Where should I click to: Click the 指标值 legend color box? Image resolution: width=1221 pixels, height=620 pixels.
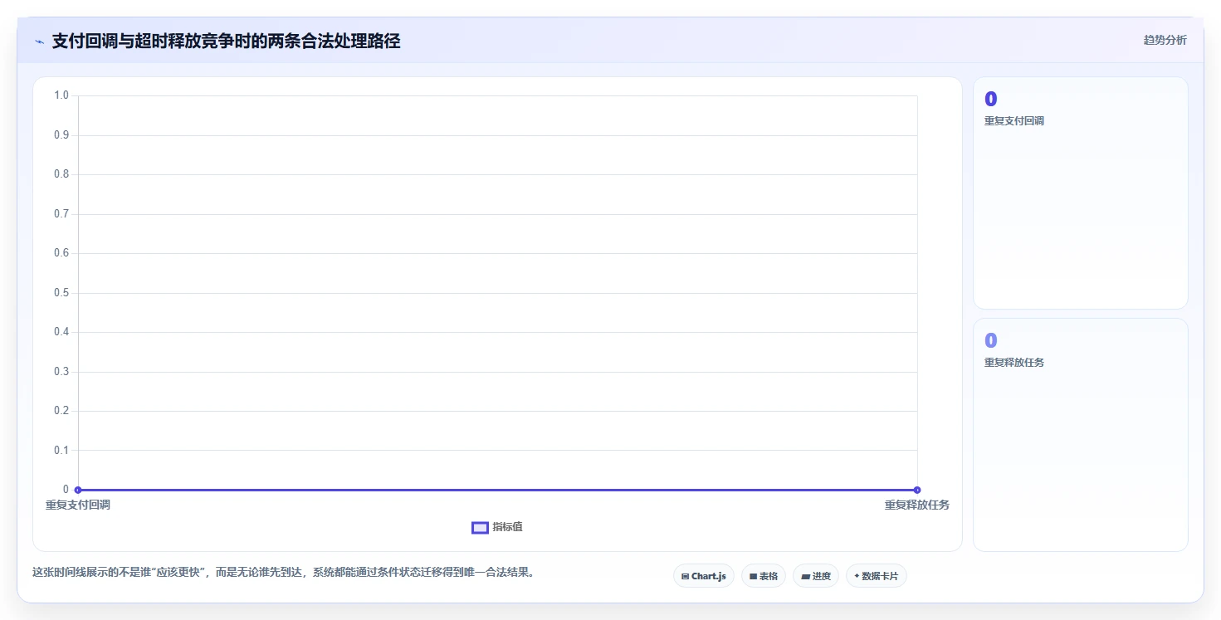[480, 528]
